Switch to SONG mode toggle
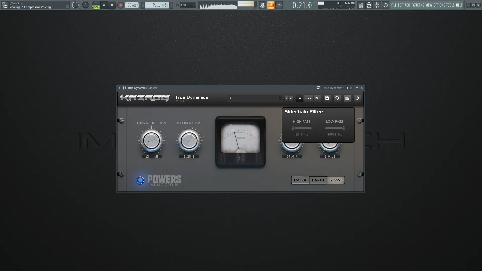The image size is (482, 271). [x=96, y=7]
